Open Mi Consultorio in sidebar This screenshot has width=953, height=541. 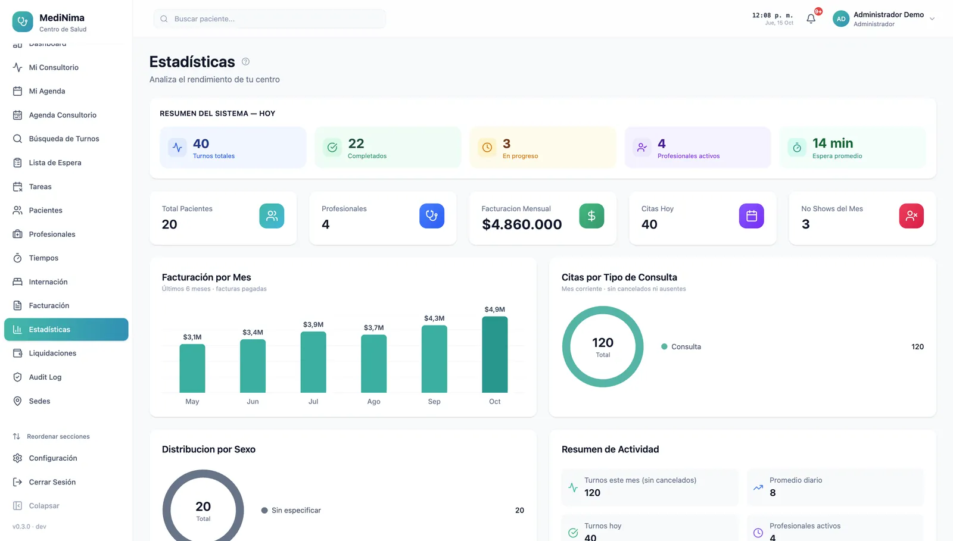point(66,68)
